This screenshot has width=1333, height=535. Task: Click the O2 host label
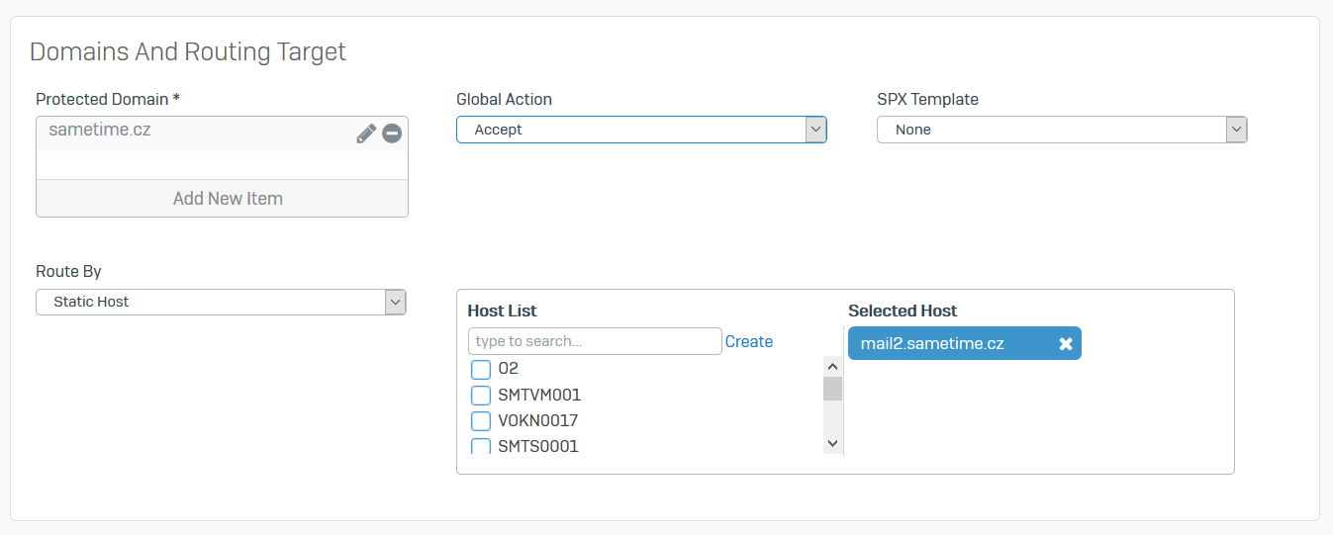508,369
